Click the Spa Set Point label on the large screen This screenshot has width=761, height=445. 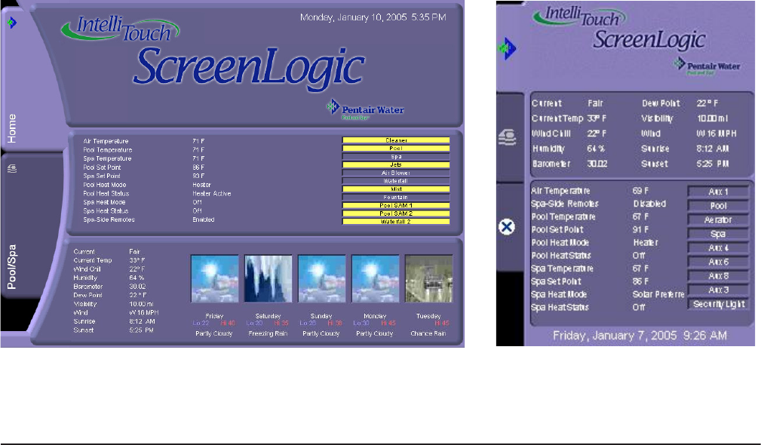coord(102,176)
